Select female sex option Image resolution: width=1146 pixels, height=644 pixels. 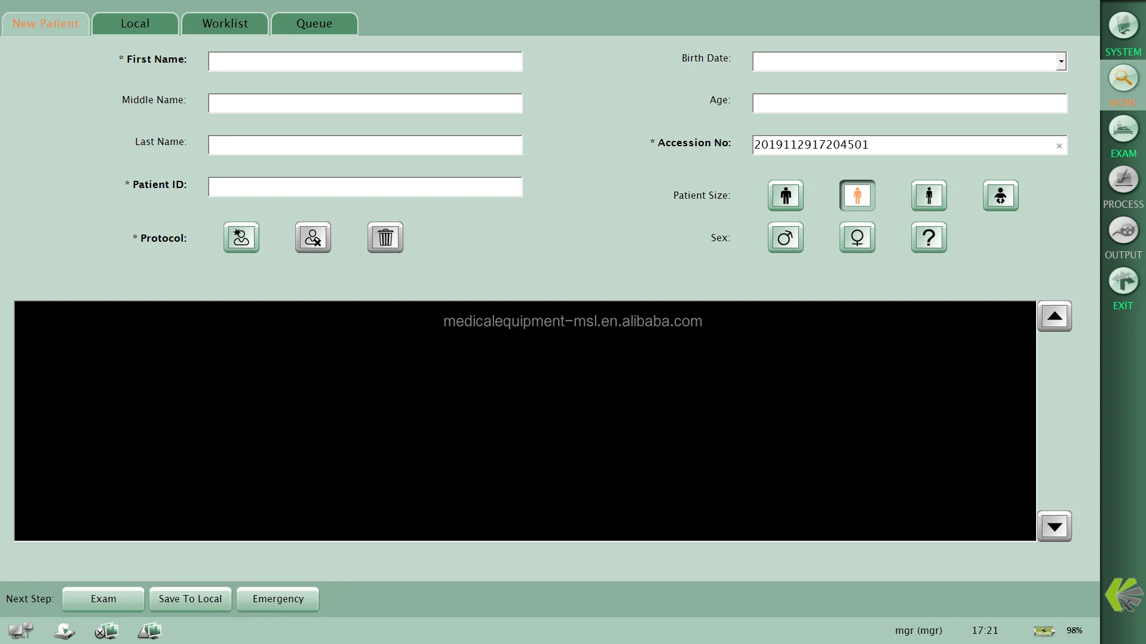(x=857, y=238)
